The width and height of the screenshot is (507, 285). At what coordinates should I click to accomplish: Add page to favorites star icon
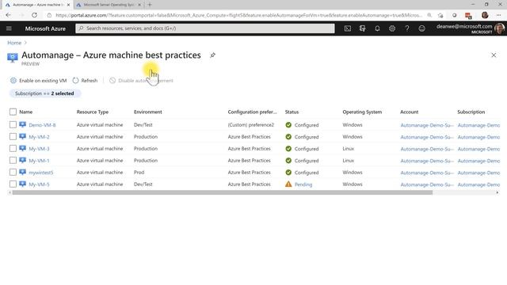(x=440, y=15)
